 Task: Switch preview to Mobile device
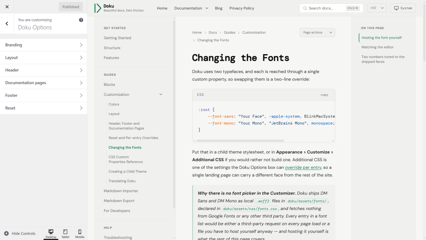[x=79, y=233]
